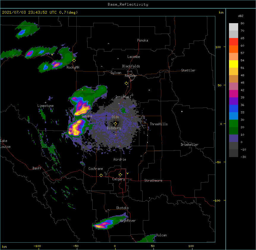Click the Olds town label
Viewport: 256px width, 250px height.
[x=115, y=117]
